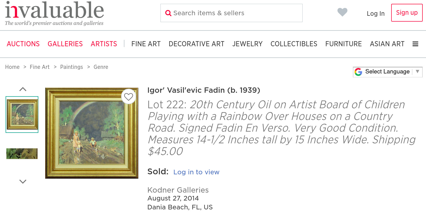Open saved favorites heart in header
Image resolution: width=426 pixels, height=217 pixels.
342,12
